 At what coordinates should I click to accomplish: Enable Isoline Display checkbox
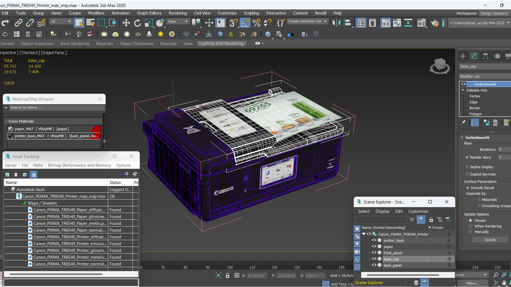[467, 167]
